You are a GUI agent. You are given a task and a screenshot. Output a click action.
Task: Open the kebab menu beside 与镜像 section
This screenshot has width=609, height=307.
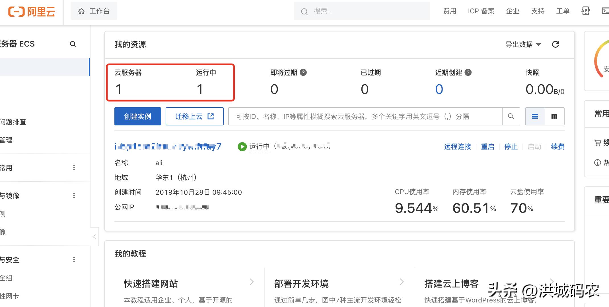click(x=74, y=195)
